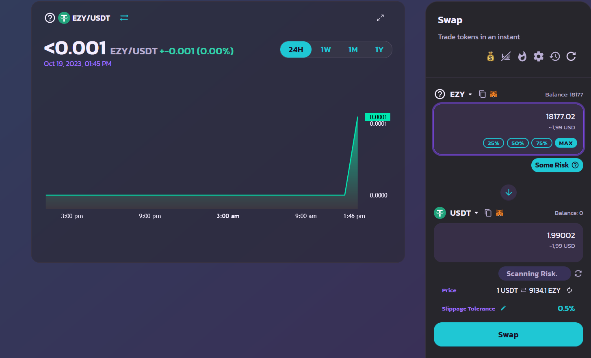Click the flame icon in Swap toolbar
591x358 pixels.
[x=522, y=57]
